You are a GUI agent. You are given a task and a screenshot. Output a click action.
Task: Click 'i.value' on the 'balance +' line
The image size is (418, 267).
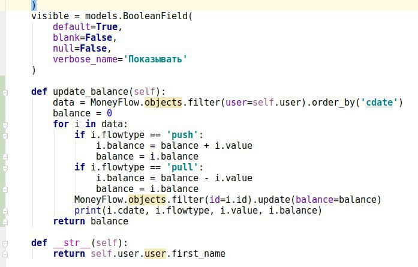click(x=233, y=146)
